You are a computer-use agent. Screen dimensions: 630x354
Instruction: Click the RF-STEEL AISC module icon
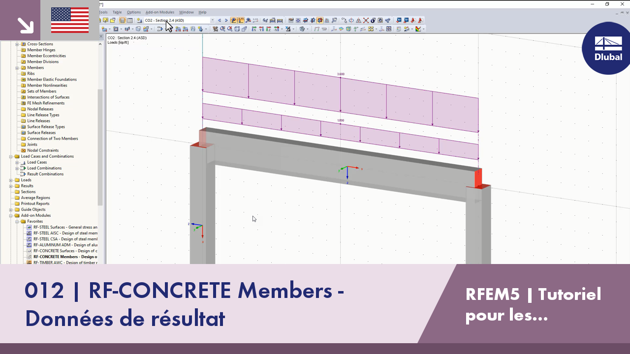point(30,233)
